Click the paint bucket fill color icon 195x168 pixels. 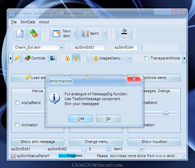tap(124, 31)
